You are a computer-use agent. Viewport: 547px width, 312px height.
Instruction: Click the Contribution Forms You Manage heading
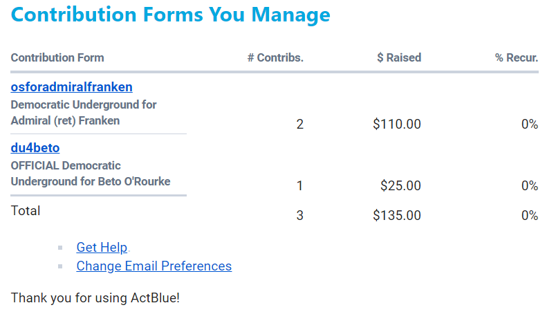[170, 15]
